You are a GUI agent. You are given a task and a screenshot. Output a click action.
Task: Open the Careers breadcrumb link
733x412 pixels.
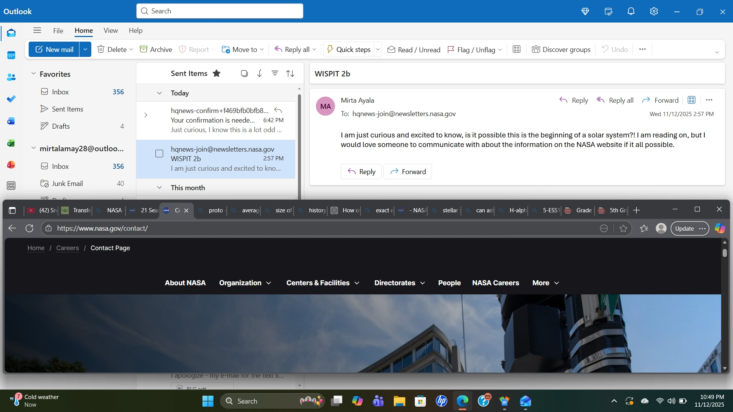(x=68, y=248)
